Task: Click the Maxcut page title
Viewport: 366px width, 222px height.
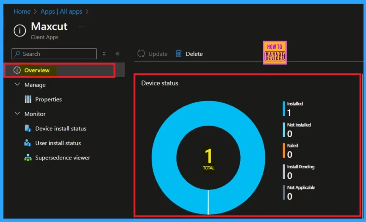Action: (49, 26)
